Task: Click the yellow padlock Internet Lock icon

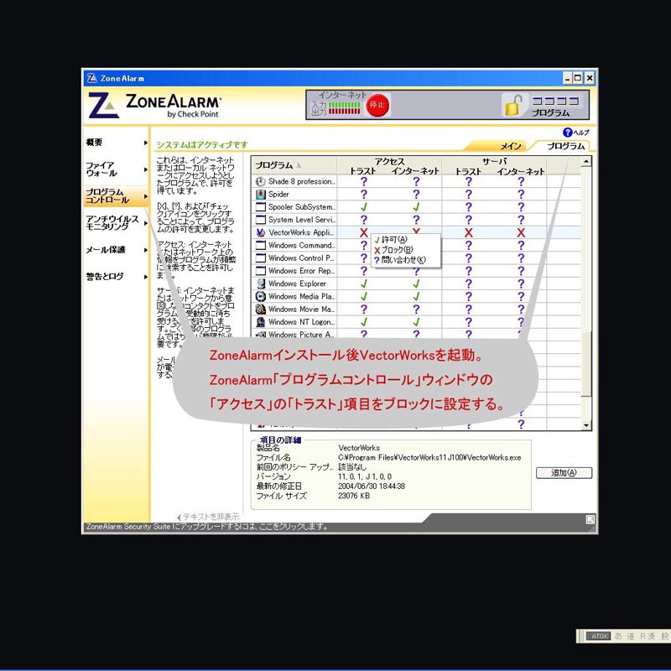Action: (513, 105)
